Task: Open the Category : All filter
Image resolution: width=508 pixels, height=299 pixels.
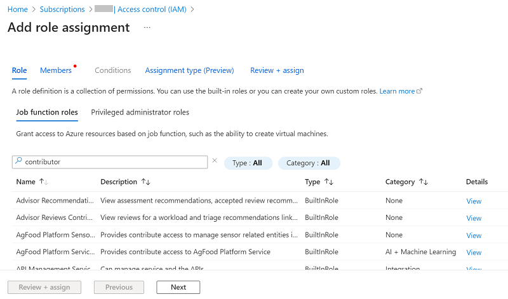Action: [309, 163]
